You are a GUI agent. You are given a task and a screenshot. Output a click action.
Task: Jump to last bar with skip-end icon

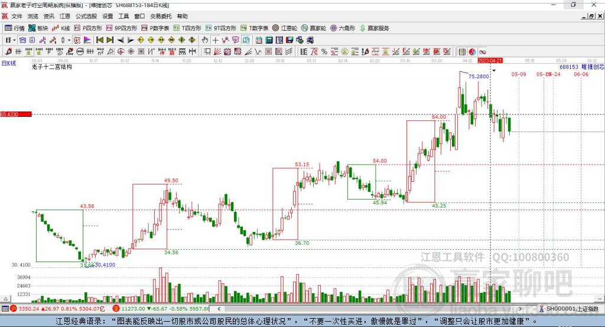point(110,40)
